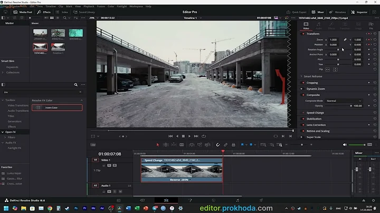The height and width of the screenshot is (213, 380).
Task: Open the Effects panel button
Action: pos(44,12)
